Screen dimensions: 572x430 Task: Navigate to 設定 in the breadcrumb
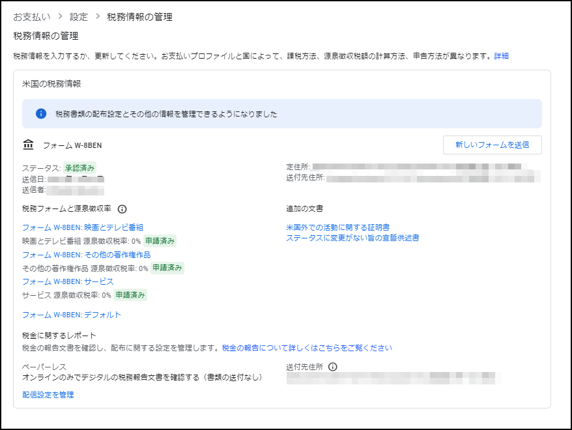point(78,16)
